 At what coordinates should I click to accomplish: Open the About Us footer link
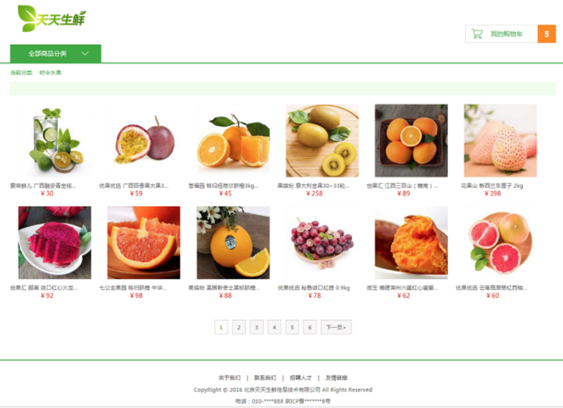point(230,378)
